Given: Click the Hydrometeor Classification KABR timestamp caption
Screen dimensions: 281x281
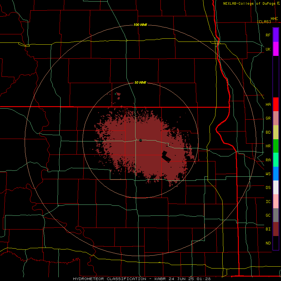Looking at the screenshot, I should pyautogui.click(x=142, y=279).
